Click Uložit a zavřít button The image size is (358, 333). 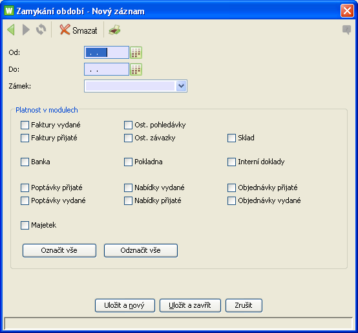pyautogui.click(x=190, y=306)
